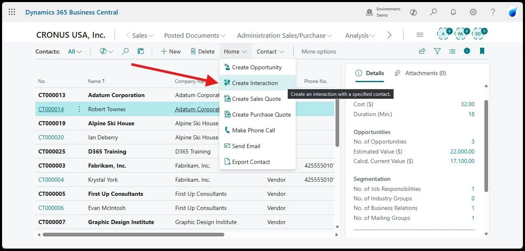525x251 pixels.
Task: Open contact link CT000014
Action: point(51,109)
